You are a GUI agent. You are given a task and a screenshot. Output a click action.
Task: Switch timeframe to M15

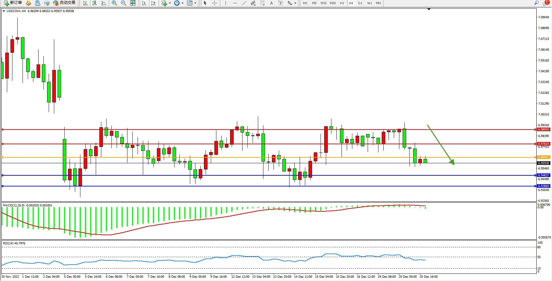point(324,3)
